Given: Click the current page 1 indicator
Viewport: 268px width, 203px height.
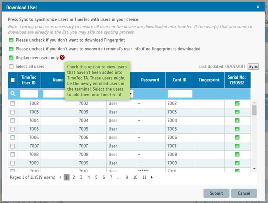Looking at the screenshot, I should pos(66,177).
